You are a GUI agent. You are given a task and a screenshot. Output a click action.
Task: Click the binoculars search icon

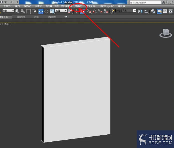[x=163, y=2]
